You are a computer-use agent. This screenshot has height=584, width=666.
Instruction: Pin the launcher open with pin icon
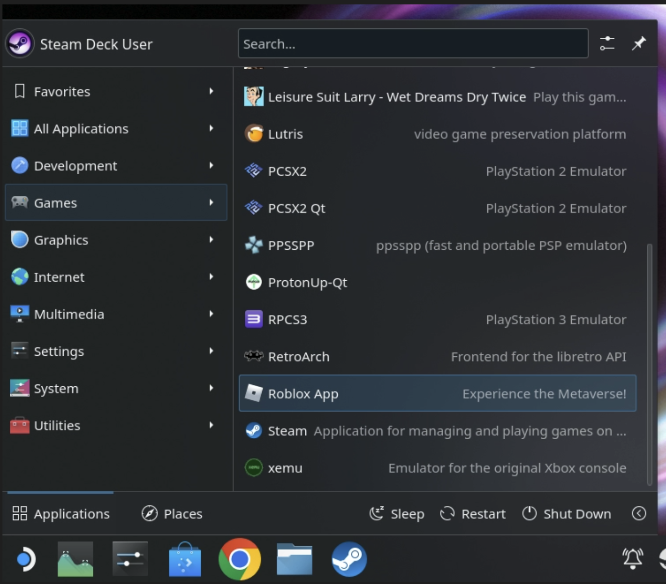(x=639, y=43)
